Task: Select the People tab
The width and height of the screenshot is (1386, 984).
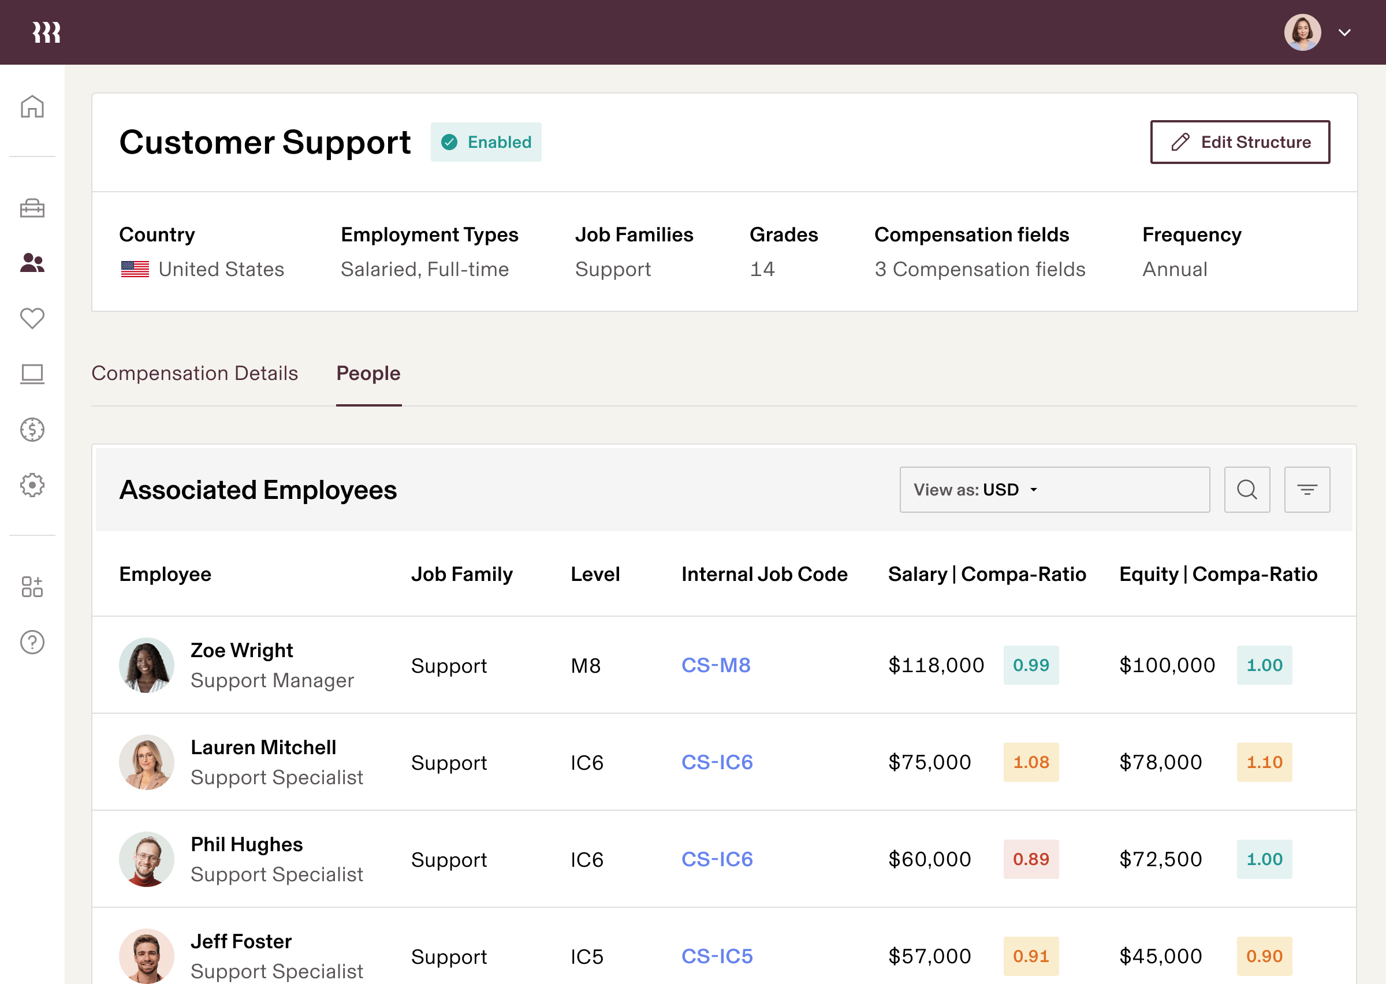Action: [368, 373]
